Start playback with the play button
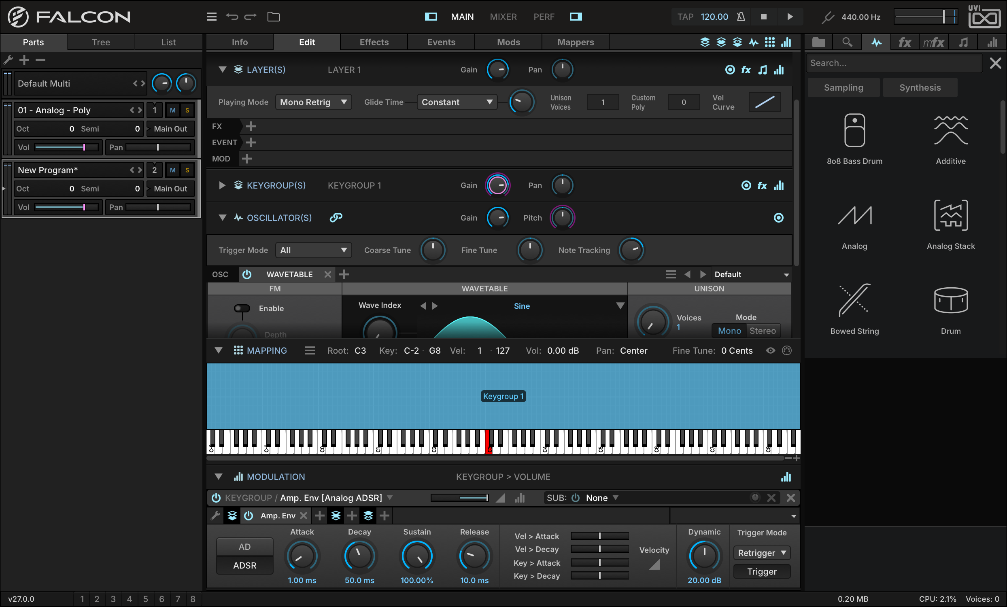 coord(790,17)
